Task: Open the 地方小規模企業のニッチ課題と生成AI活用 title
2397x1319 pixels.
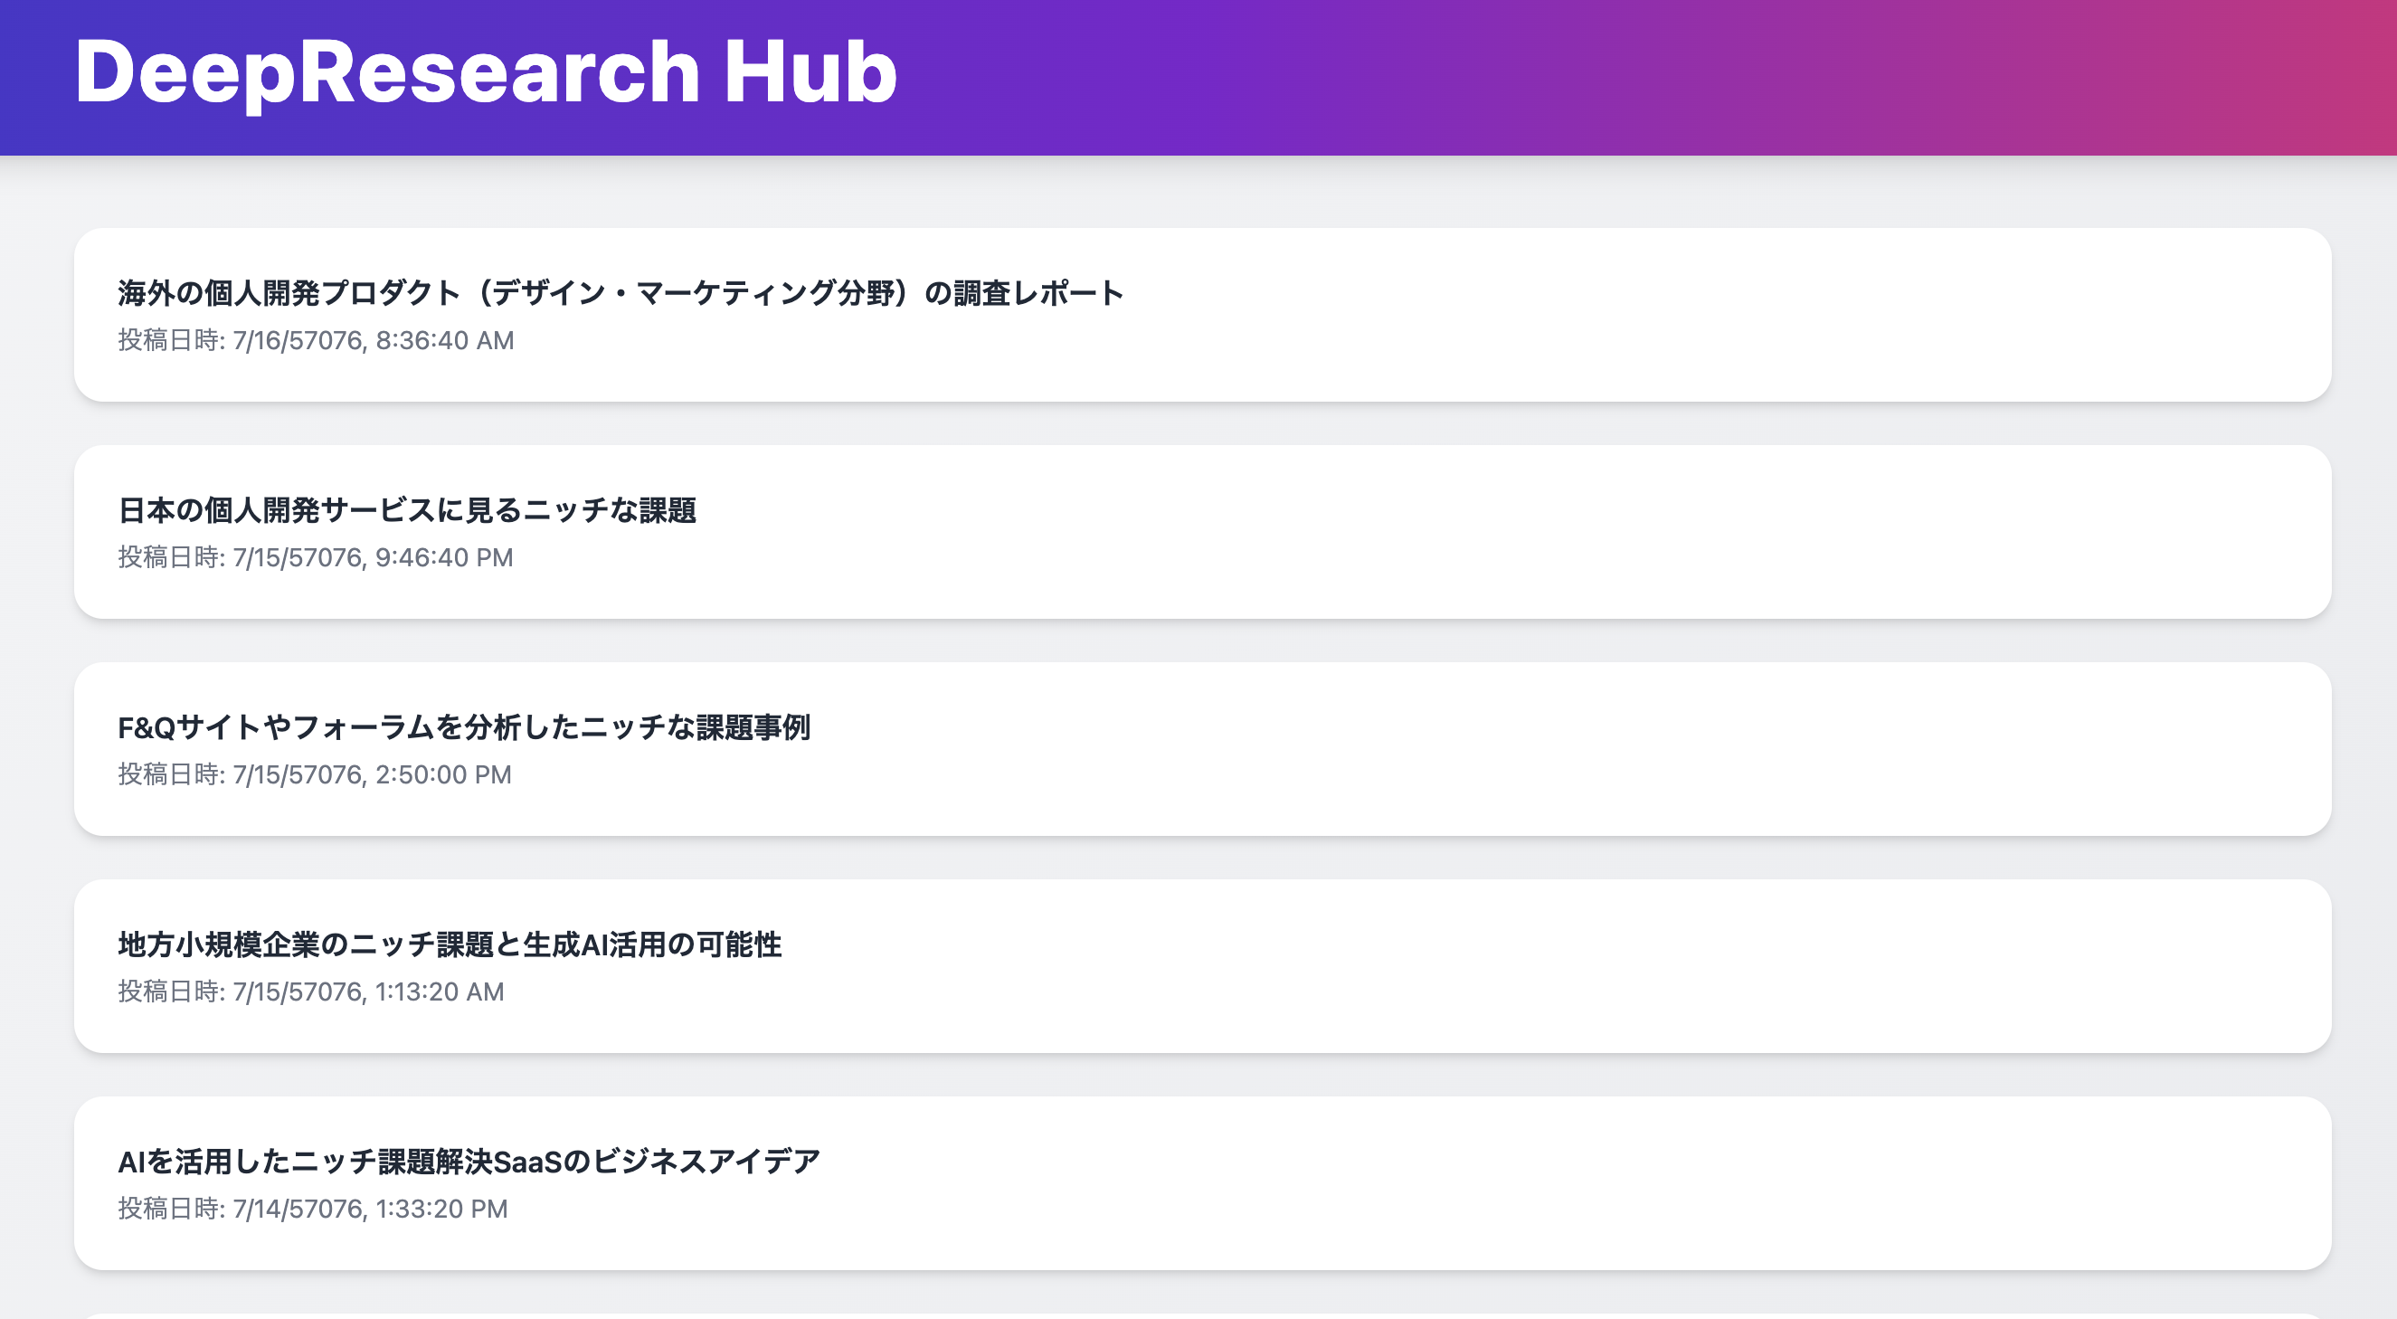Action: [x=450, y=944]
